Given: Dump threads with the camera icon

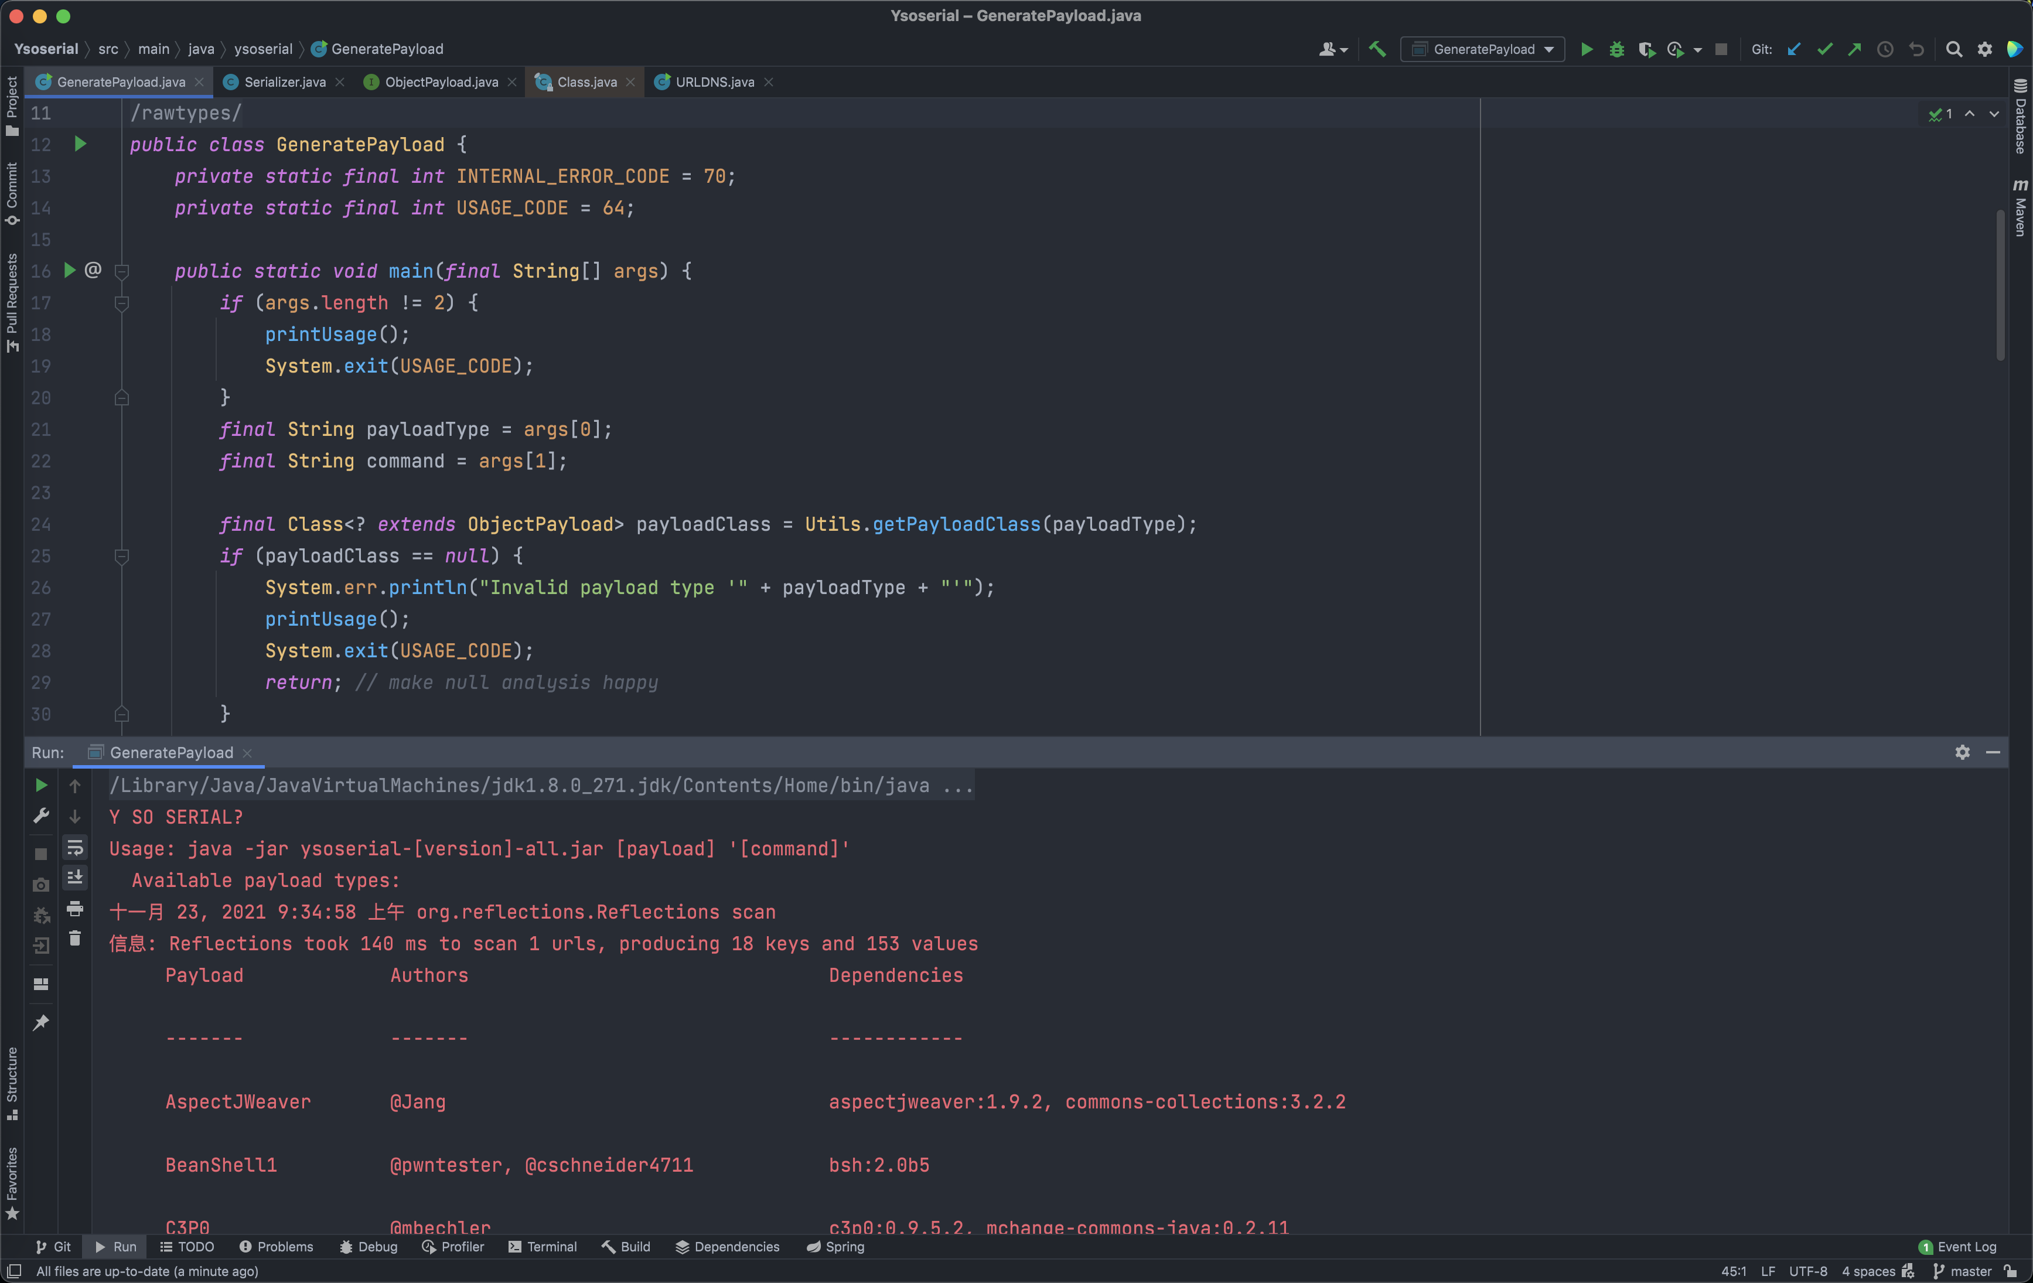Looking at the screenshot, I should [40, 885].
